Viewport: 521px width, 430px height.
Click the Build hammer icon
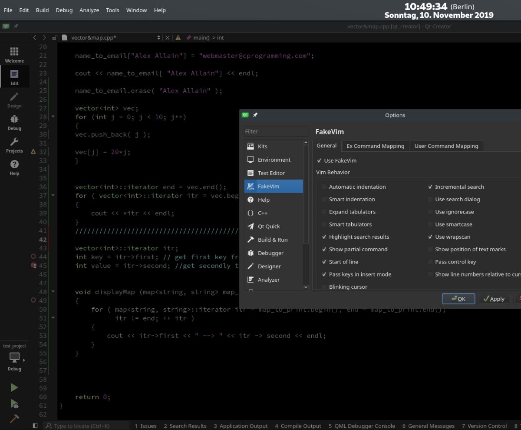click(14, 419)
